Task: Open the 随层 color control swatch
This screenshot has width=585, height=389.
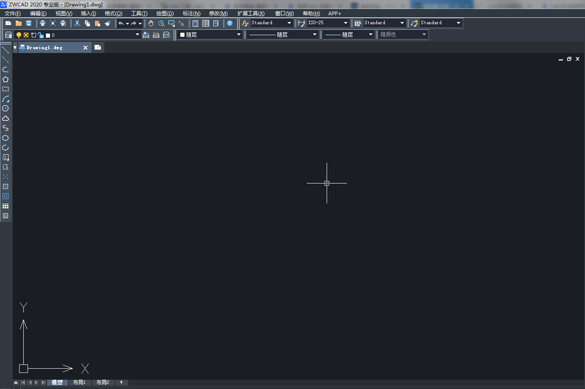Action: click(x=210, y=35)
